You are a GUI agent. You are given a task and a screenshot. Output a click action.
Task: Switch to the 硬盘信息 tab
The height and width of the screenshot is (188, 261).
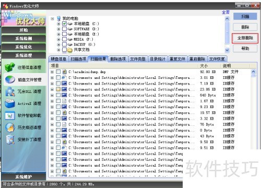(58, 59)
